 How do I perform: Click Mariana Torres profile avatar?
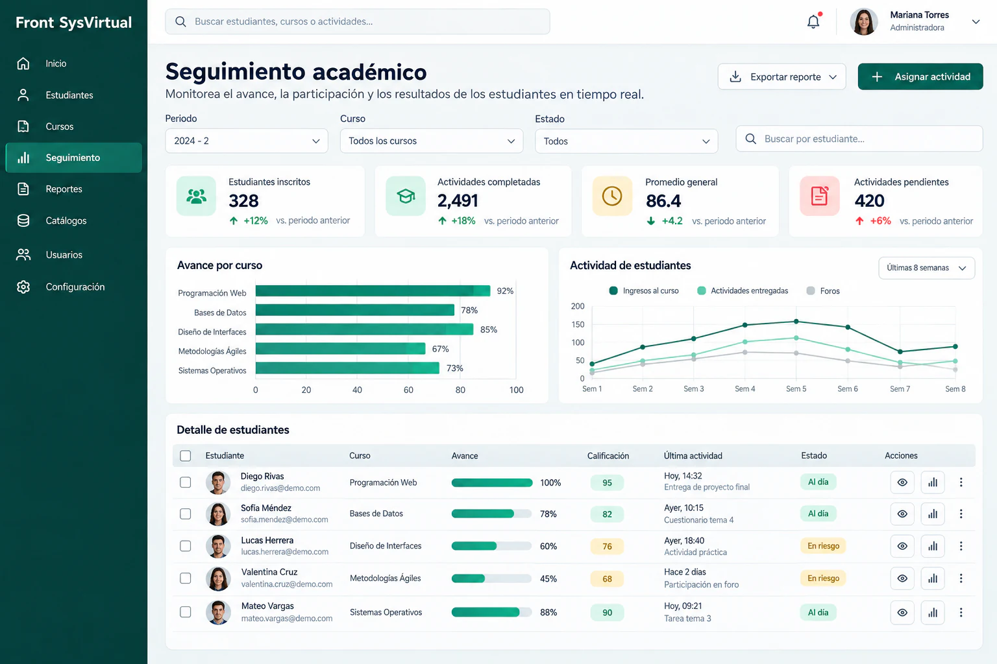pos(864,21)
